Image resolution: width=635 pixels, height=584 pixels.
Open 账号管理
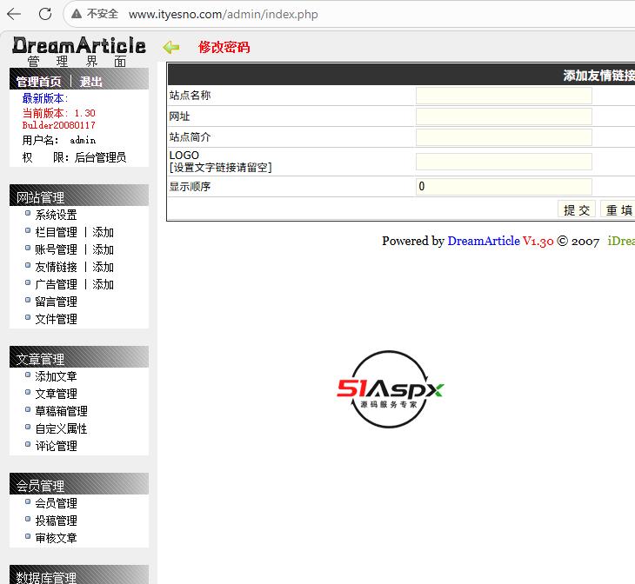56,249
